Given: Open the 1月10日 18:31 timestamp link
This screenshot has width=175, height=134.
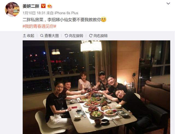Looking at the screenshot, I should click(x=34, y=13).
